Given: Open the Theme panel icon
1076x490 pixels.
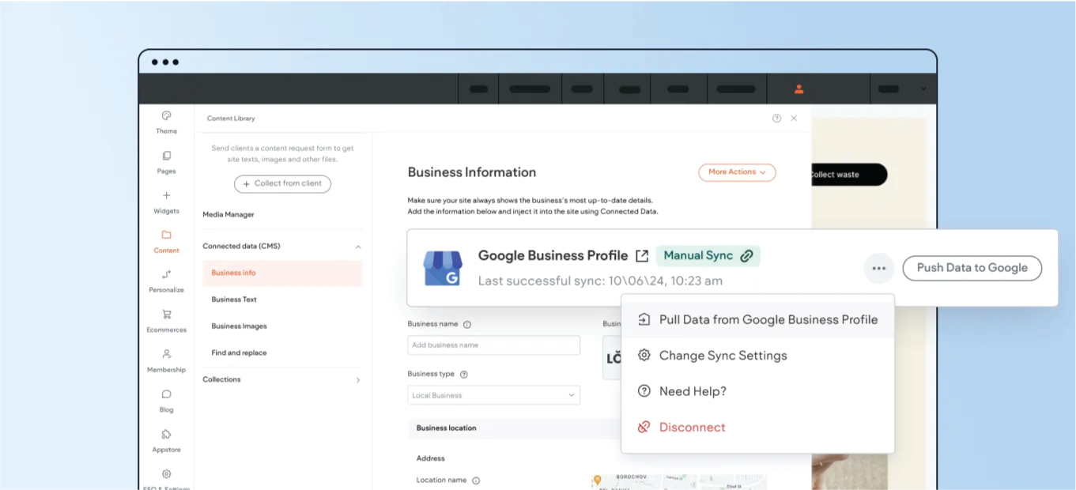Looking at the screenshot, I should [x=166, y=115].
